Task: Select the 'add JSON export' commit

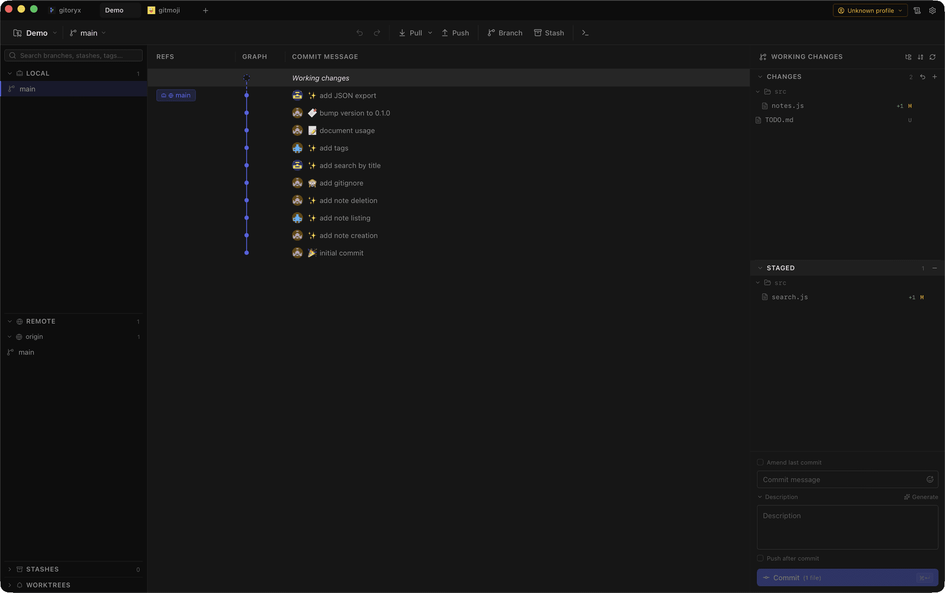Action: pos(448,96)
